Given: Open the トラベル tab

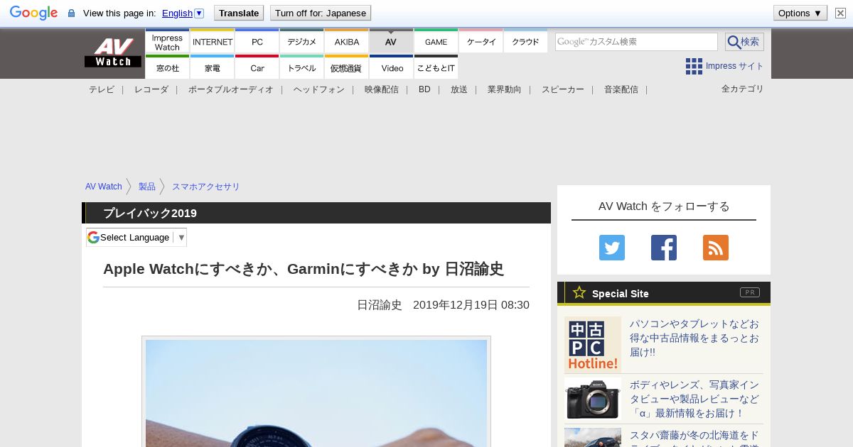Looking at the screenshot, I should pyautogui.click(x=302, y=68).
